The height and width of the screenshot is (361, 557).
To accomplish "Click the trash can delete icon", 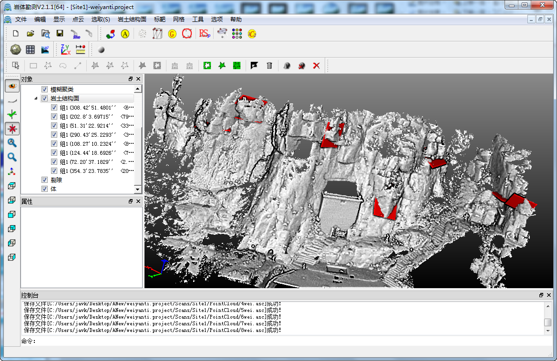I will (x=269, y=66).
